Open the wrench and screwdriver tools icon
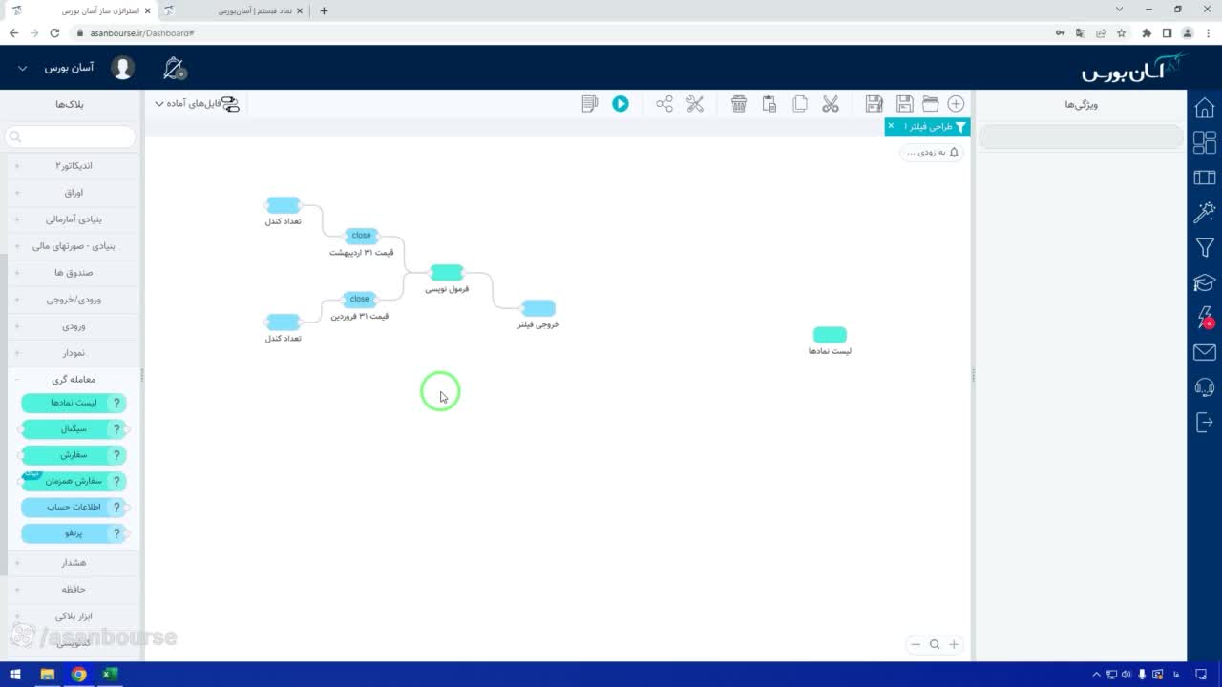The width and height of the screenshot is (1222, 687). 695,104
